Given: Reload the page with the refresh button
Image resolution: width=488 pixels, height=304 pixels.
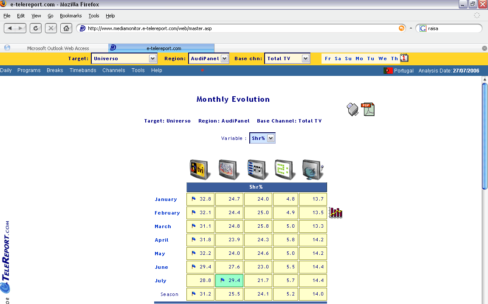Looking at the screenshot, I should (x=36, y=28).
